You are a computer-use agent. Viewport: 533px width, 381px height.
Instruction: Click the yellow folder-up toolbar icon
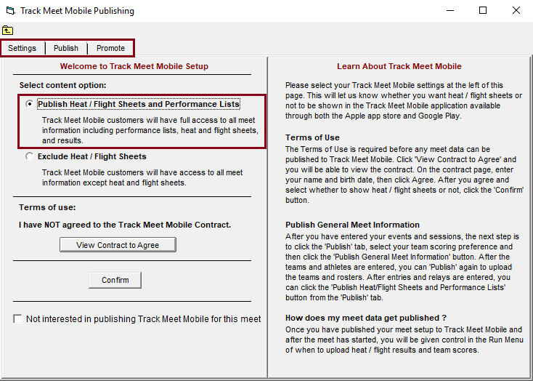(7, 31)
